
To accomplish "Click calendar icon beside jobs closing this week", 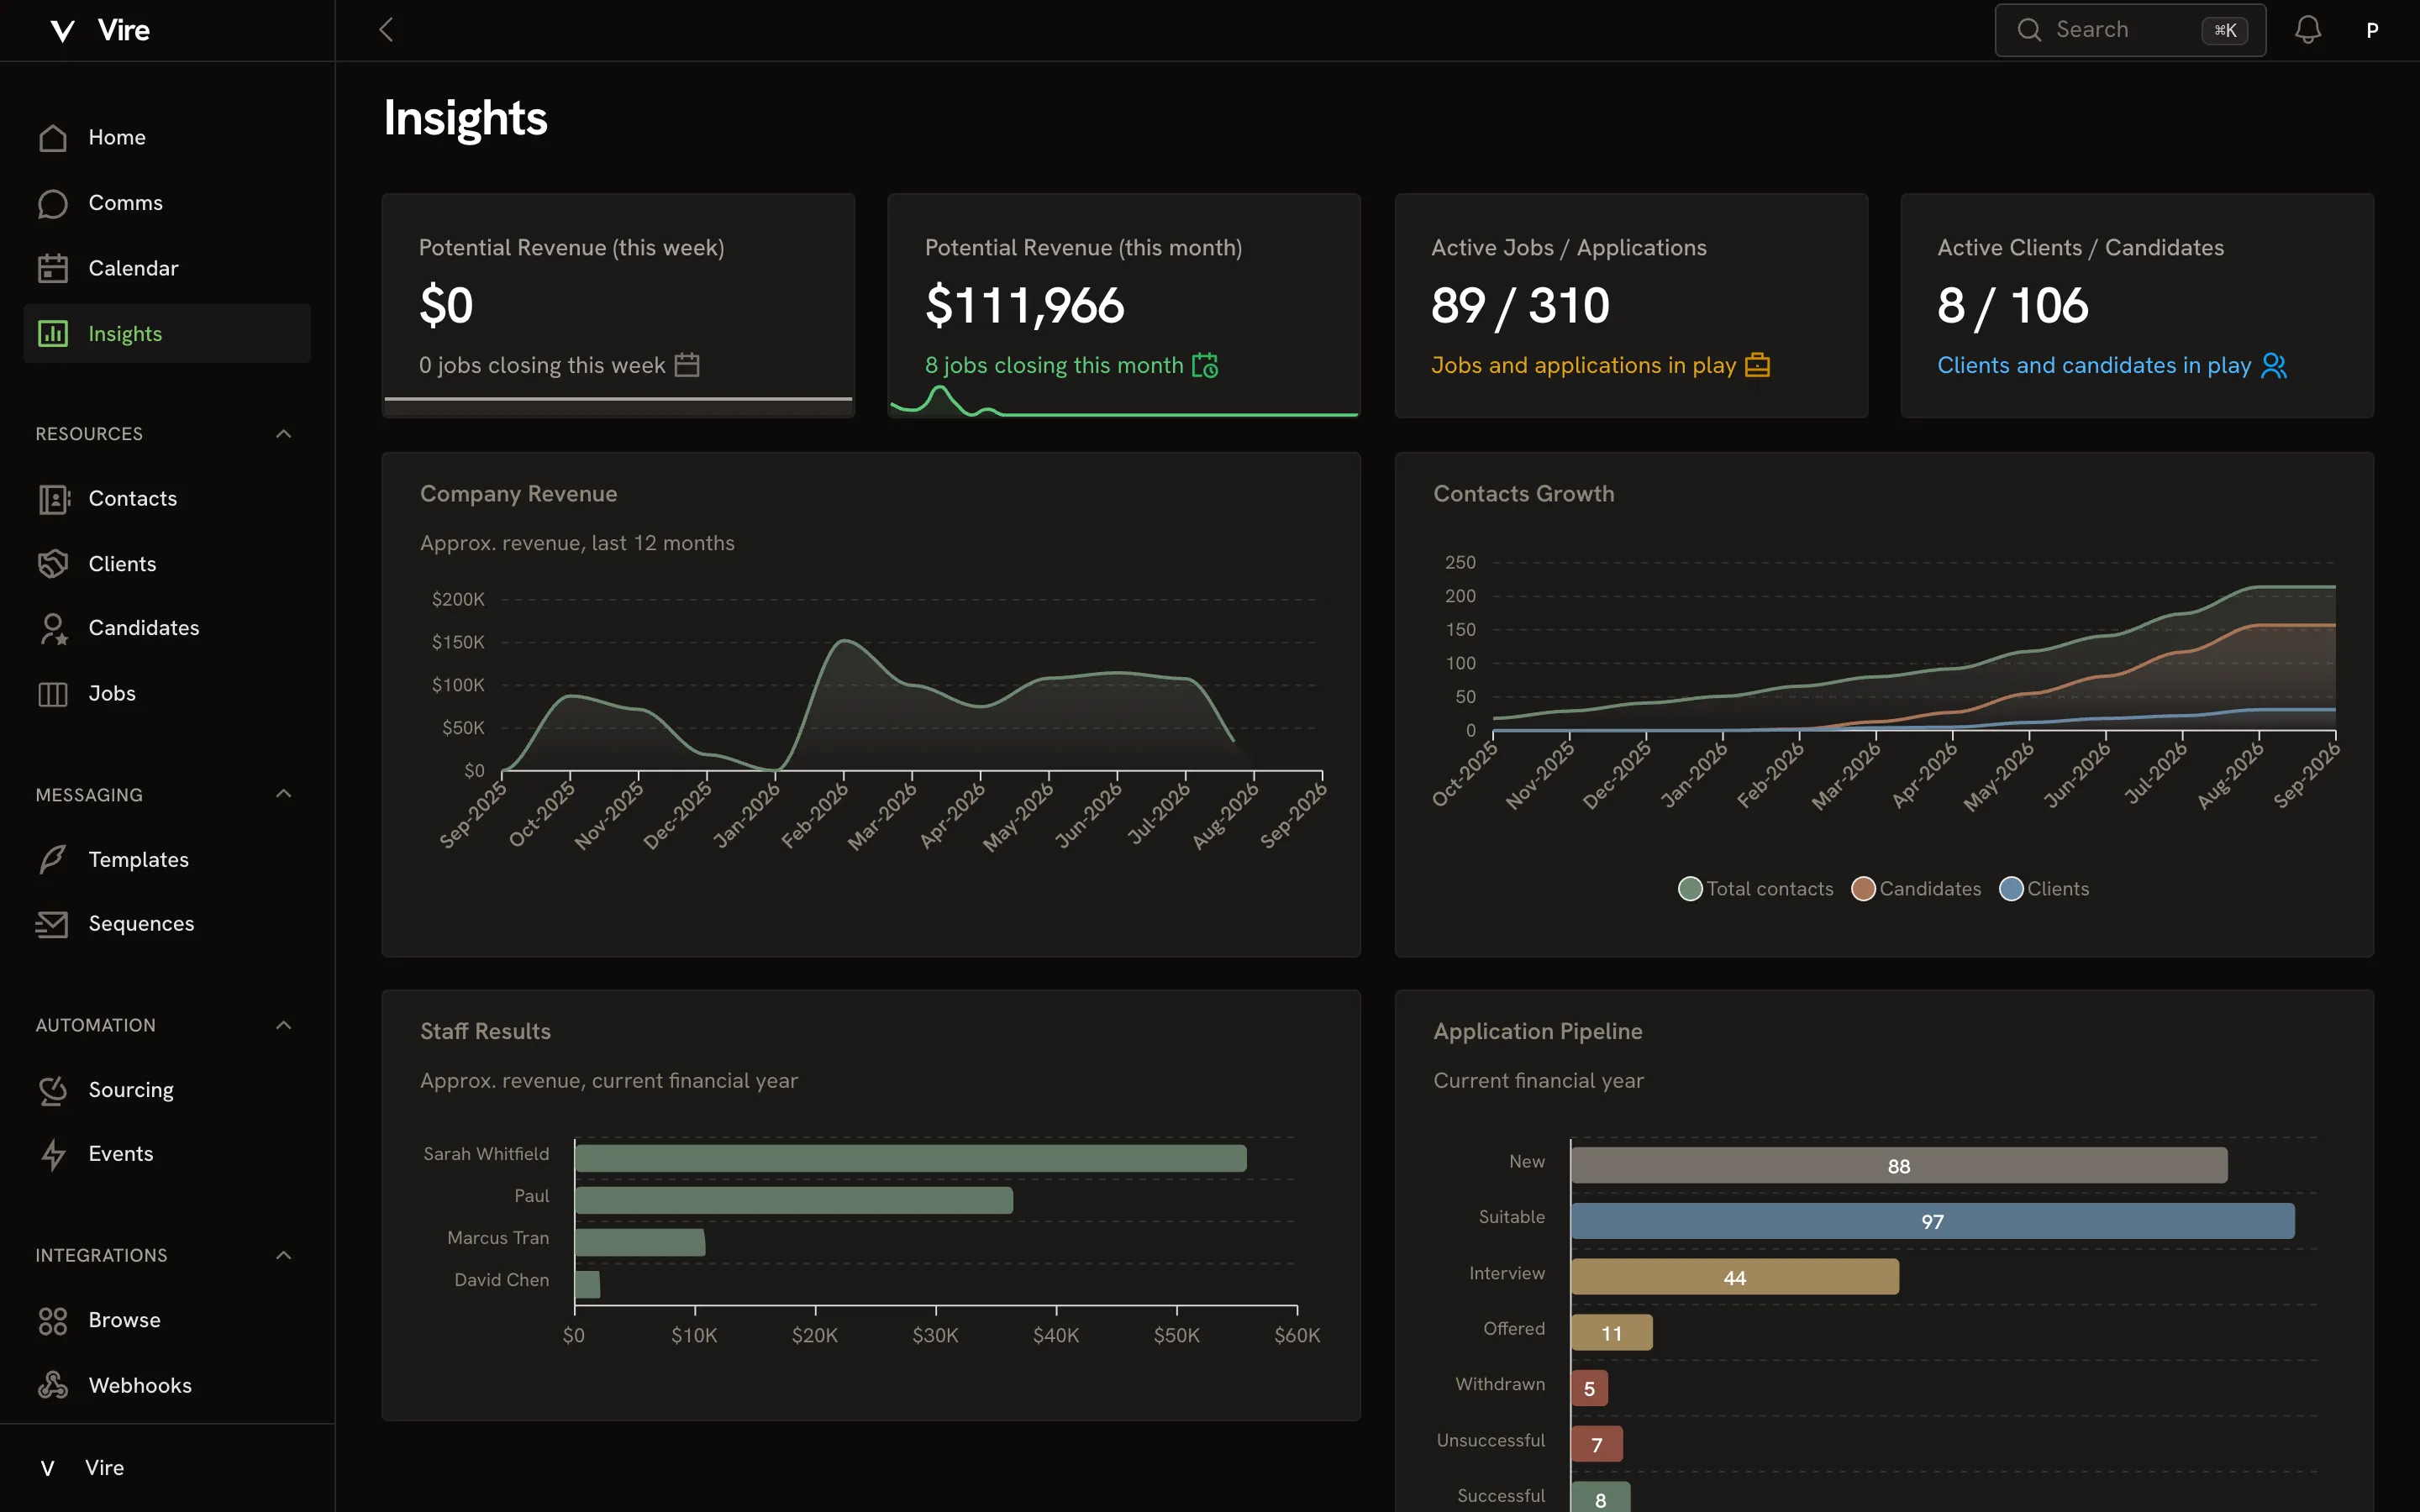I will [x=687, y=365].
